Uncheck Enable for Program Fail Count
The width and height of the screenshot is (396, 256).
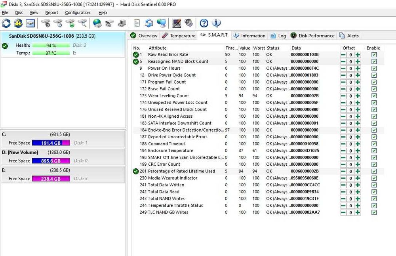[x=374, y=82]
